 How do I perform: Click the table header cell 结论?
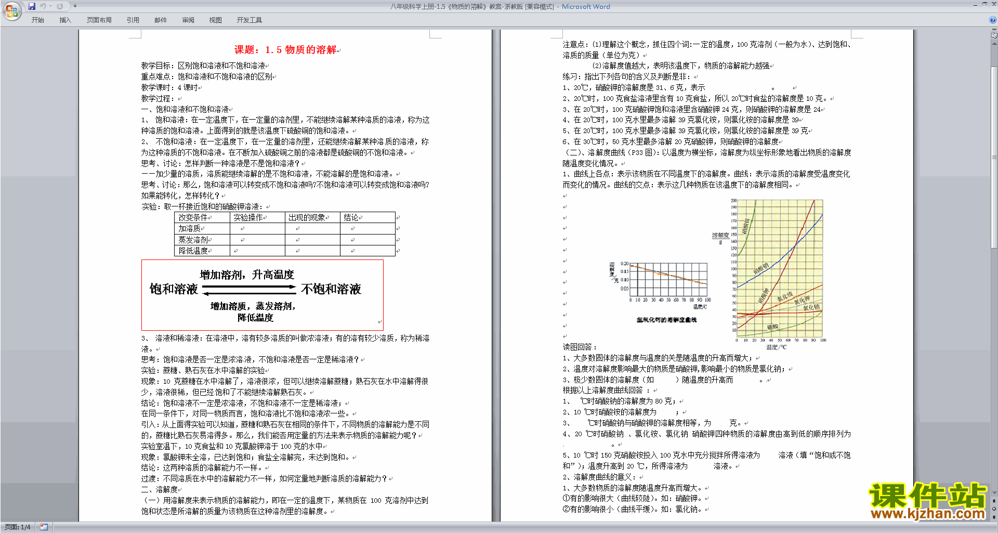[367, 217]
